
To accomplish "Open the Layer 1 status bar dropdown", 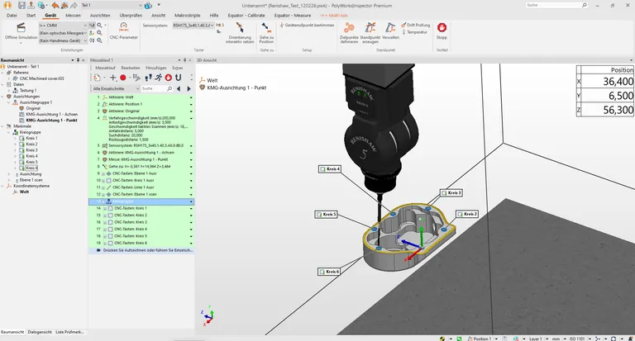I will click(547, 339).
